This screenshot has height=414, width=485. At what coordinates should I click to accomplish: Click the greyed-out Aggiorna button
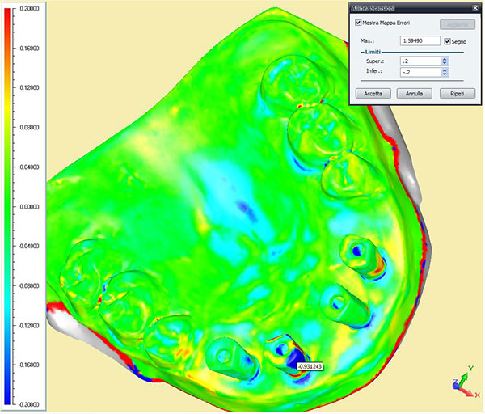coord(458,24)
